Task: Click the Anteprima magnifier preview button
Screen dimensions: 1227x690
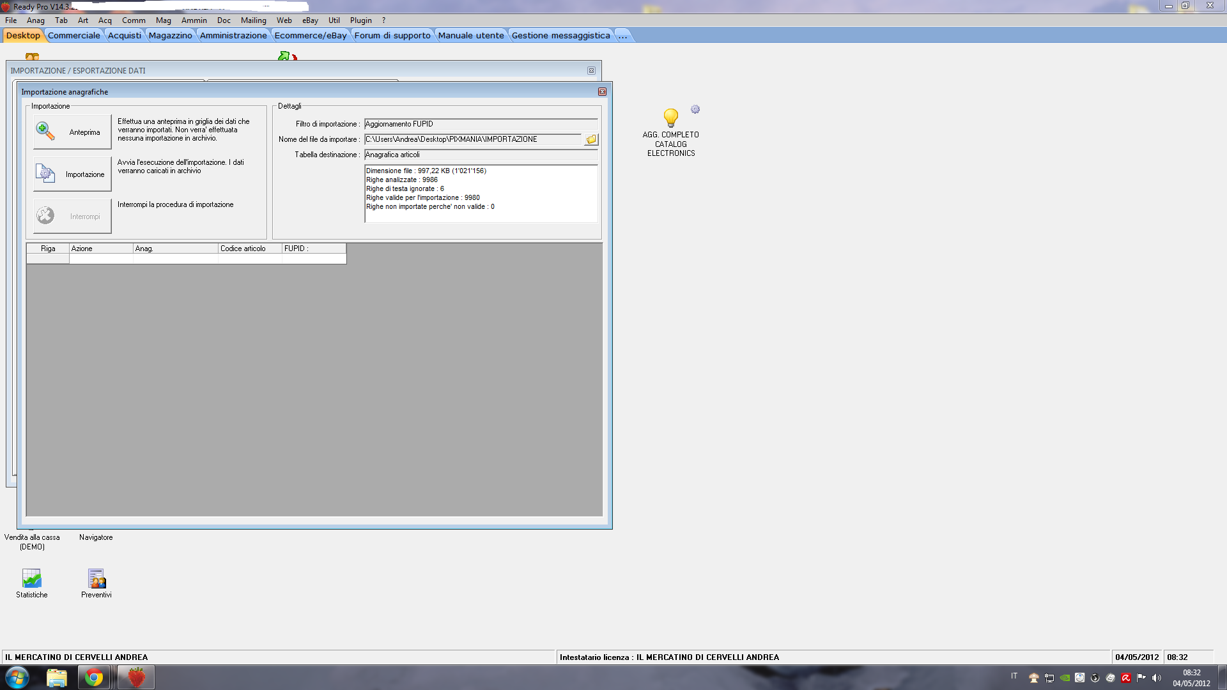Action: click(72, 132)
